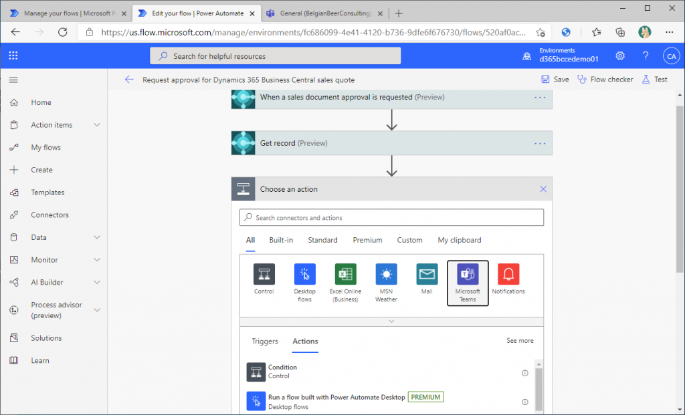Switch to the Manage your flows browser tab
Image resolution: width=685 pixels, height=415 pixels.
tap(68, 13)
